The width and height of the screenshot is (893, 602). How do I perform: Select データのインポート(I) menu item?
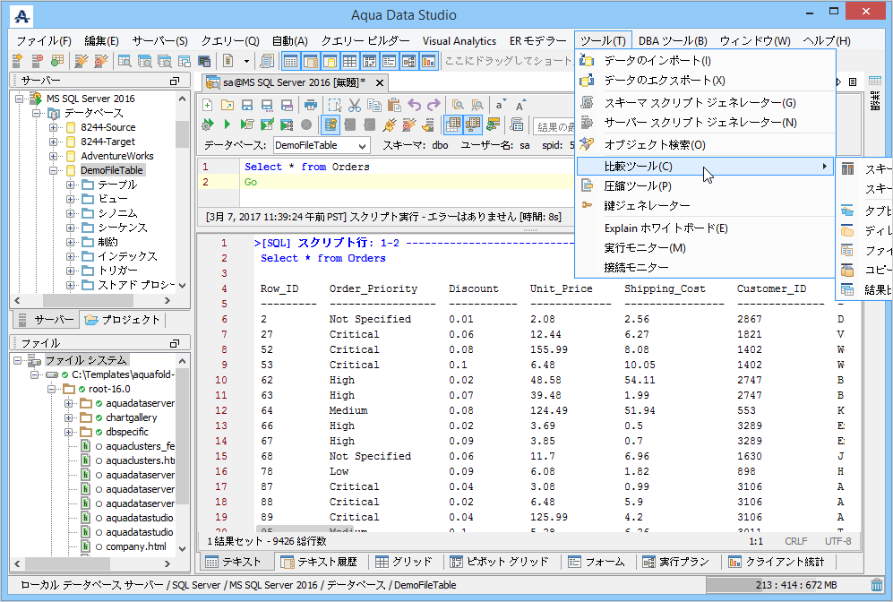657,60
